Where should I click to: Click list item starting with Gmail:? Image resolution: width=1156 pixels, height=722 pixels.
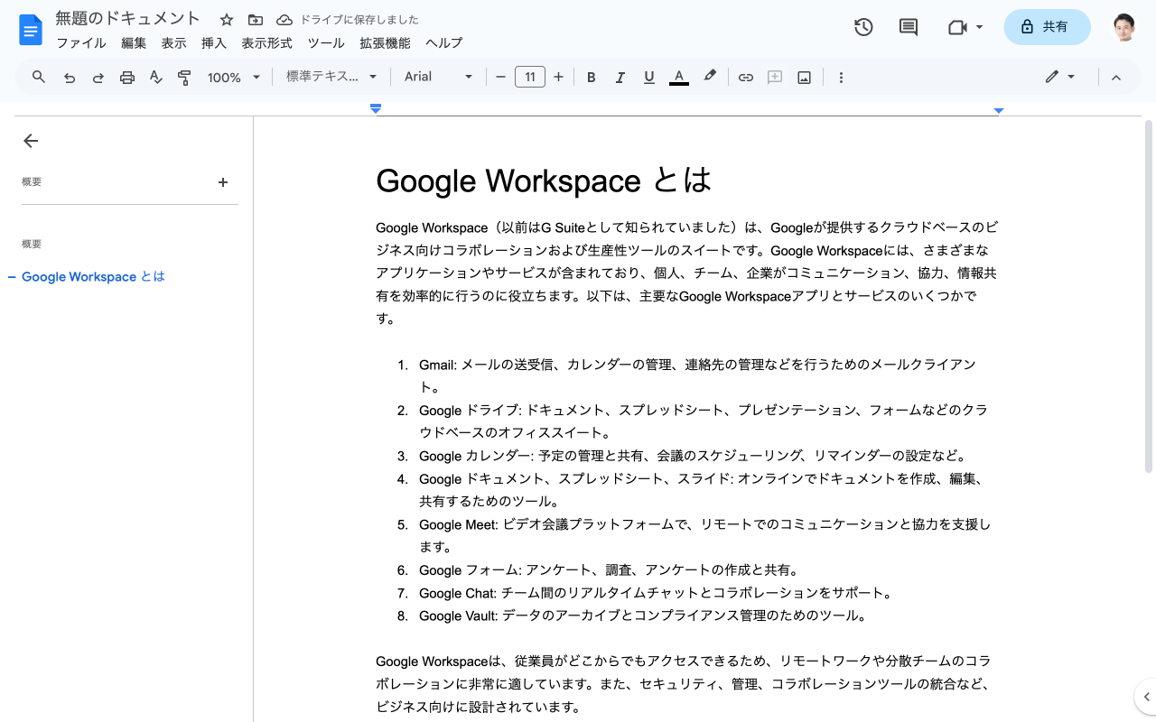tap(697, 375)
